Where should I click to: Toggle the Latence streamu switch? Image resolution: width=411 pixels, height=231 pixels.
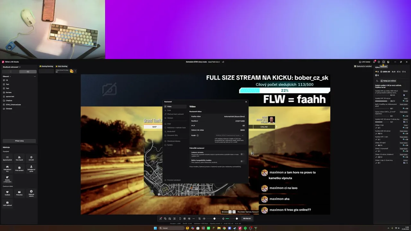242,154
